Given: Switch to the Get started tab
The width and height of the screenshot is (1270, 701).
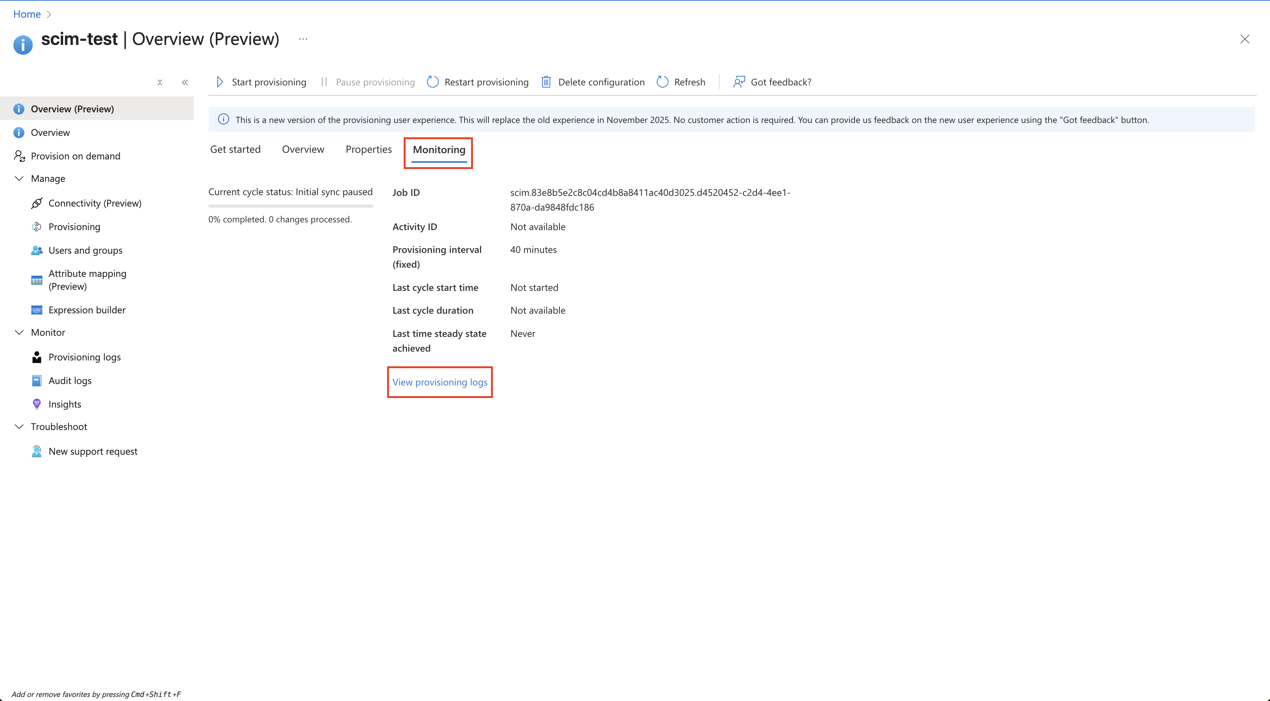Looking at the screenshot, I should (235, 149).
